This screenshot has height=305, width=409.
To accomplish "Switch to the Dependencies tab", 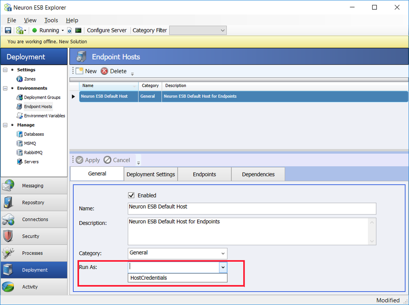I will tap(258, 174).
